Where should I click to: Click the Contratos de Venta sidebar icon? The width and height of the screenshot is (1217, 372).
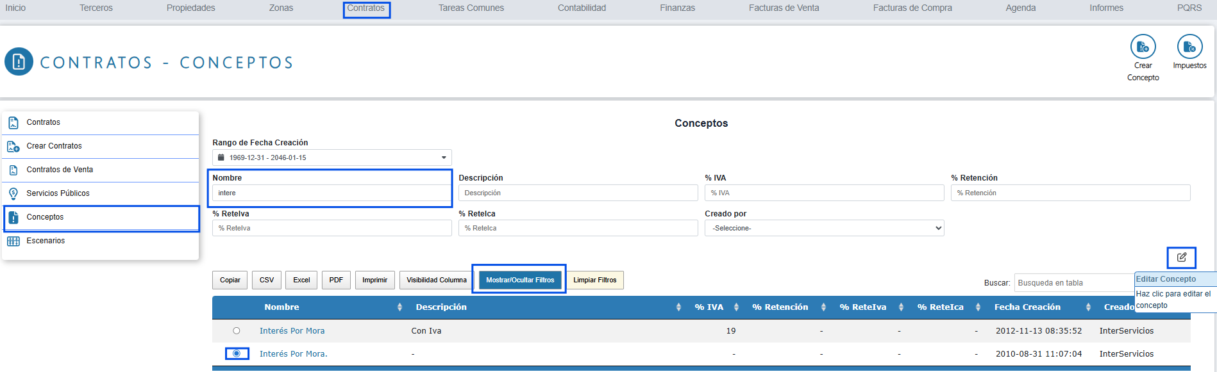point(13,170)
